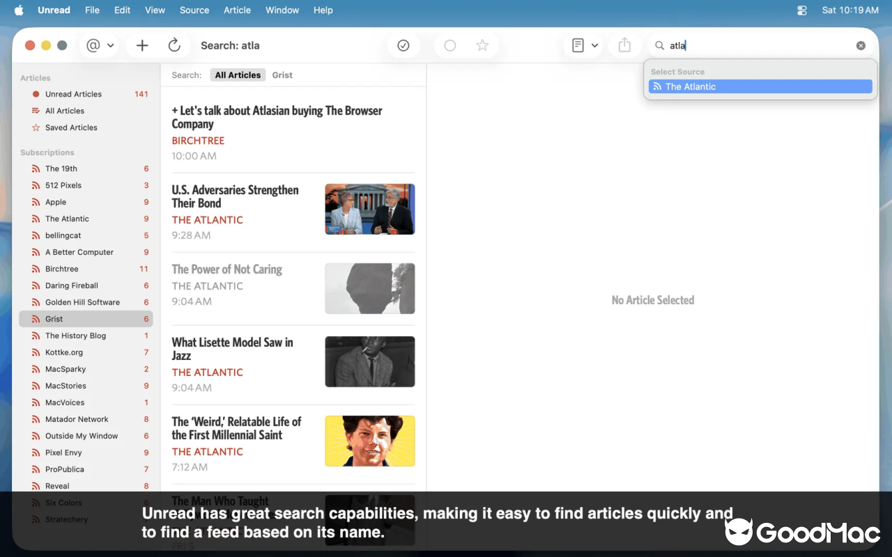Click the yellow illustrated portrait thumbnail
Viewport: 892px width, 557px height.
pyautogui.click(x=370, y=441)
